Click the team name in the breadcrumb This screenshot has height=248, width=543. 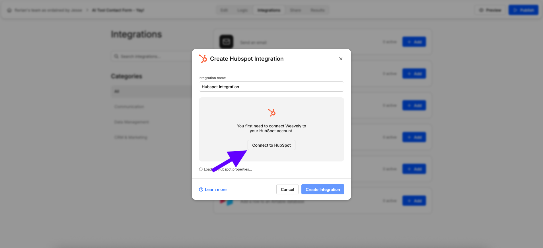[x=48, y=10]
